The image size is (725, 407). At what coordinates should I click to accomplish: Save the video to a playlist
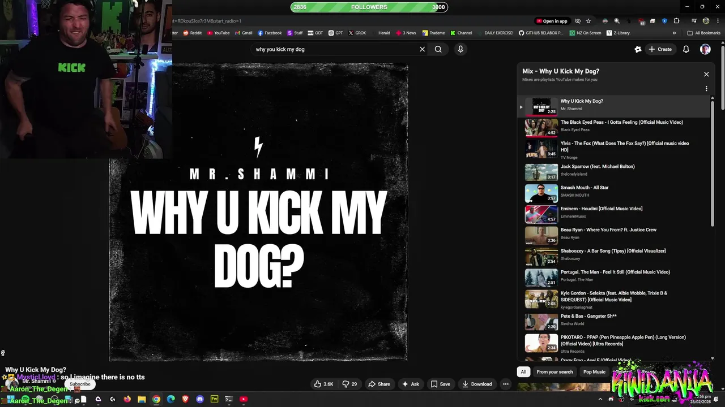click(440, 384)
